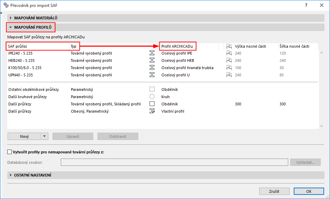Click the Kruh profile cell
Screen dimensions: 330x199
(x=166, y=97)
